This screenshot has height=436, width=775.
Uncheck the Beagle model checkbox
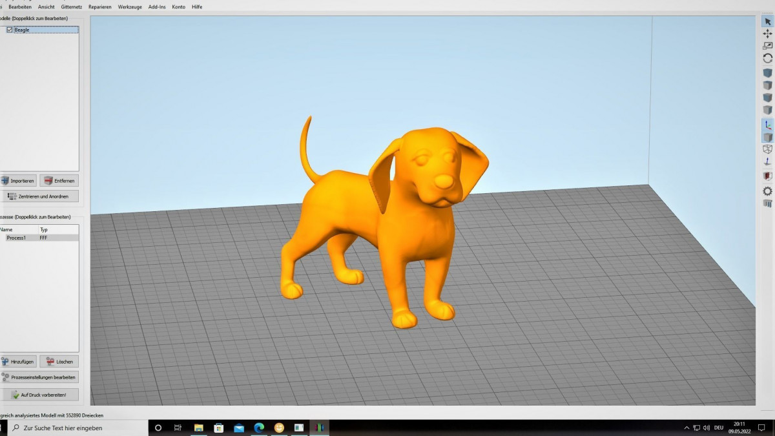[x=9, y=30]
